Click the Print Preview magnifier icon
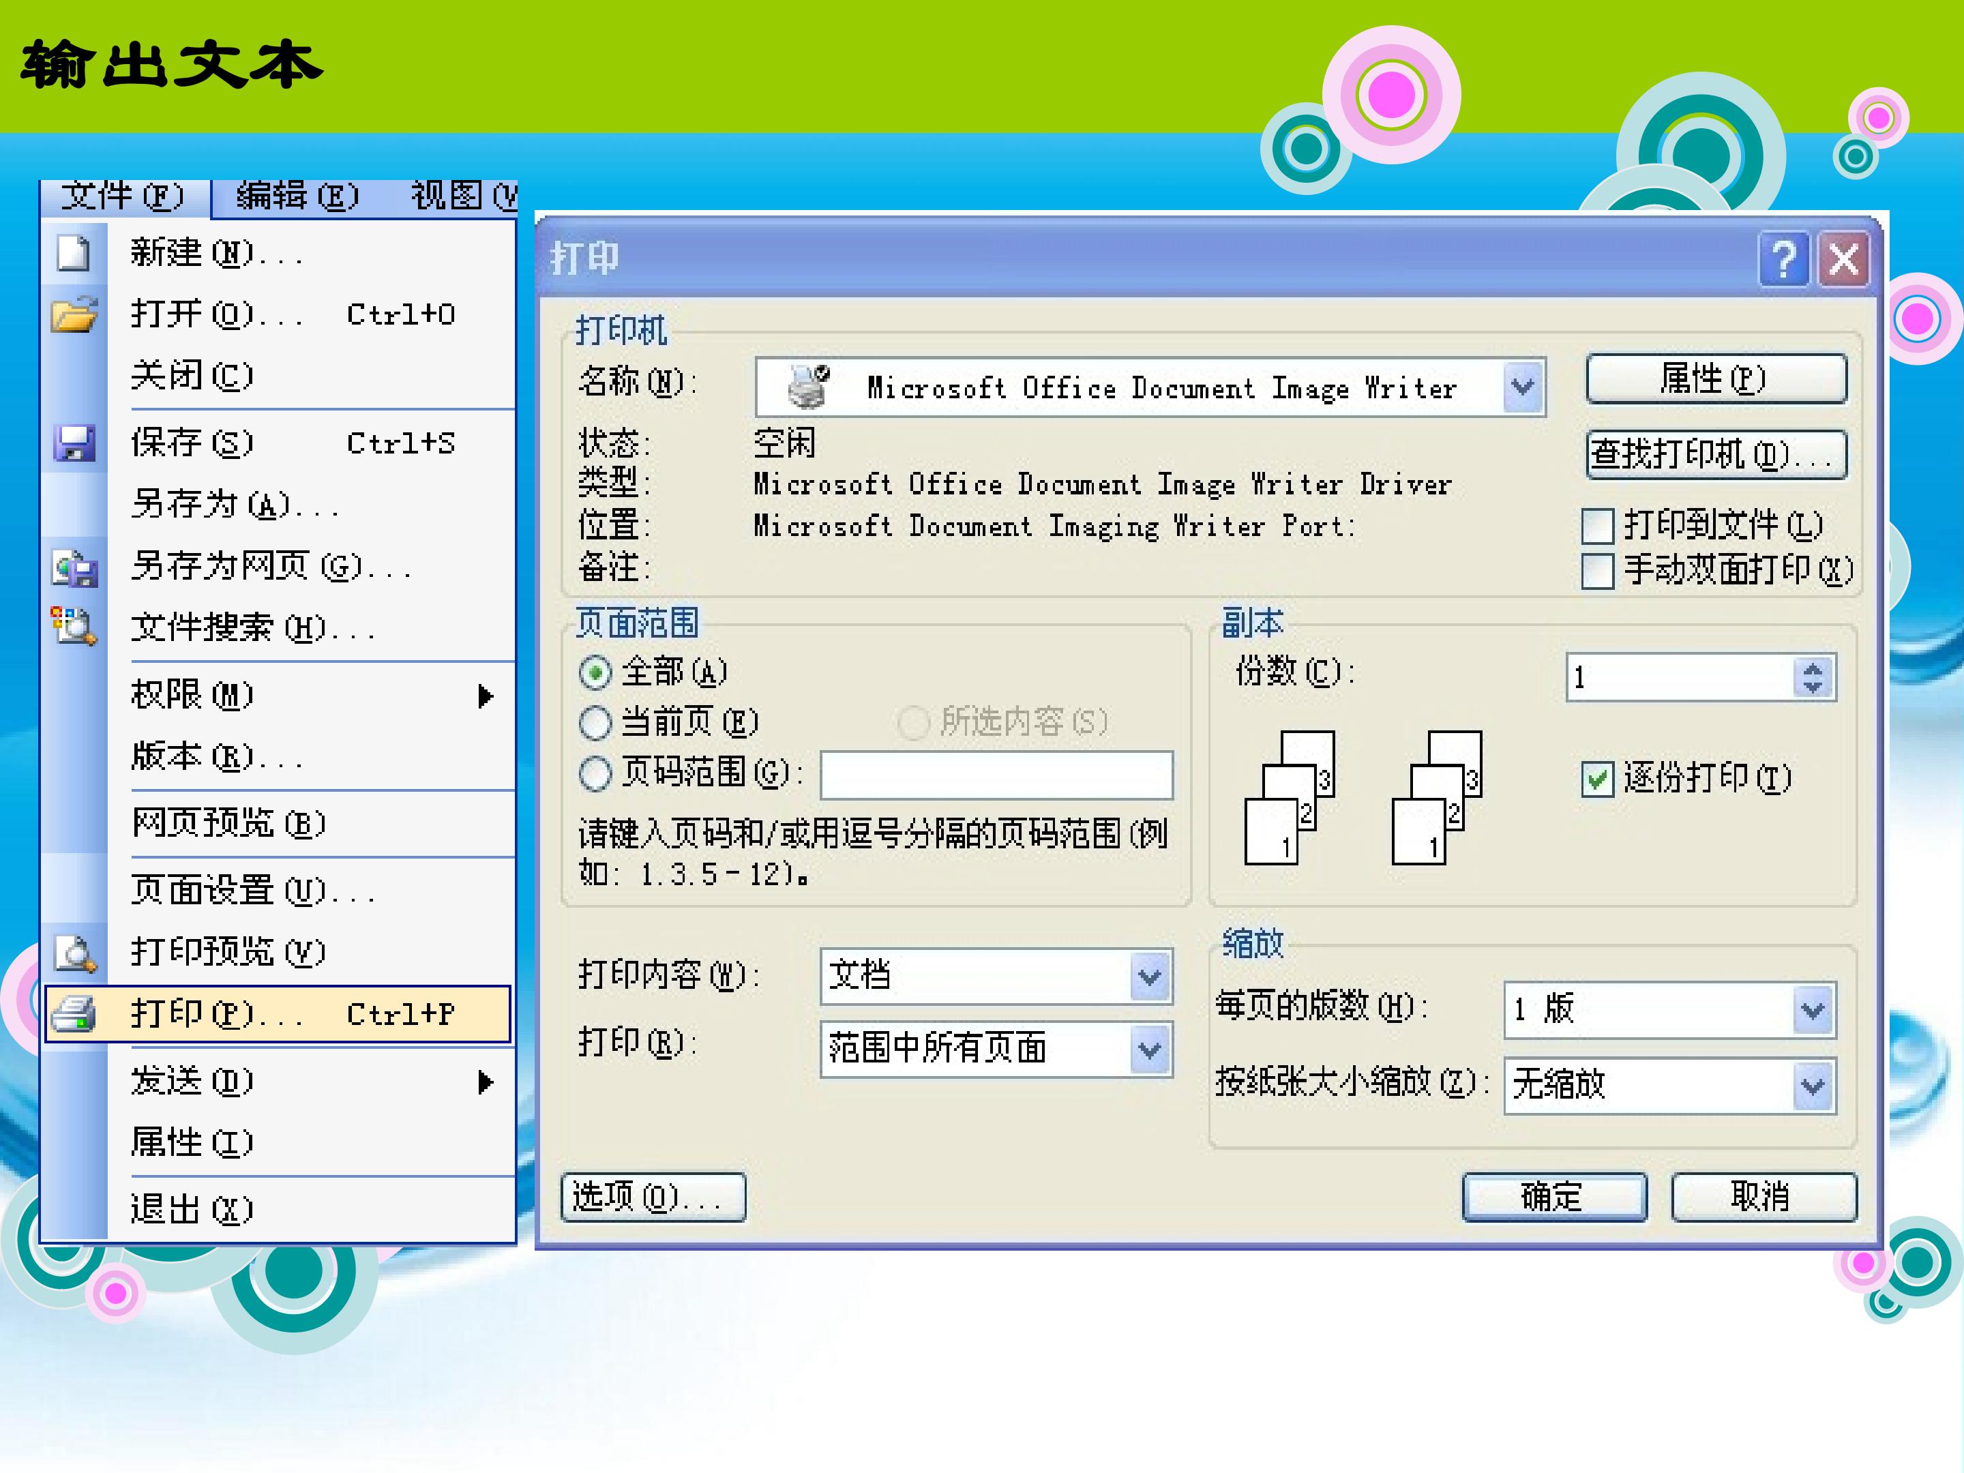This screenshot has width=1964, height=1473. pyautogui.click(x=74, y=952)
